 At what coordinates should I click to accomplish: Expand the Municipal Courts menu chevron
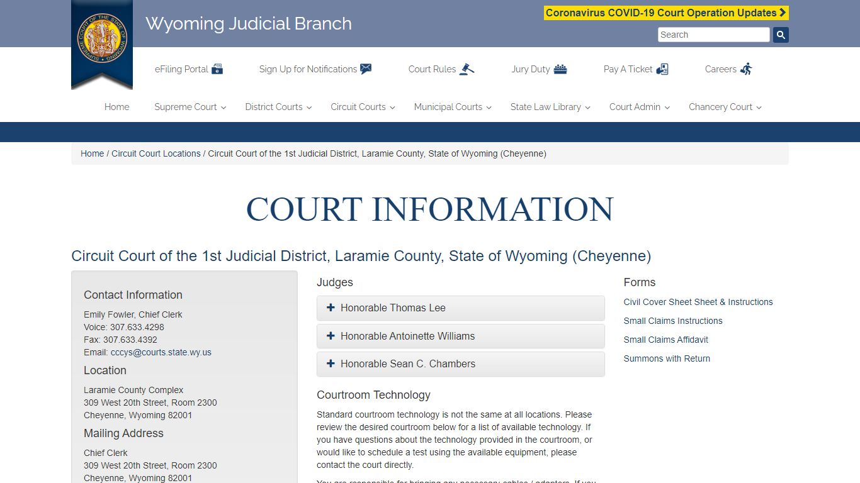coord(489,108)
